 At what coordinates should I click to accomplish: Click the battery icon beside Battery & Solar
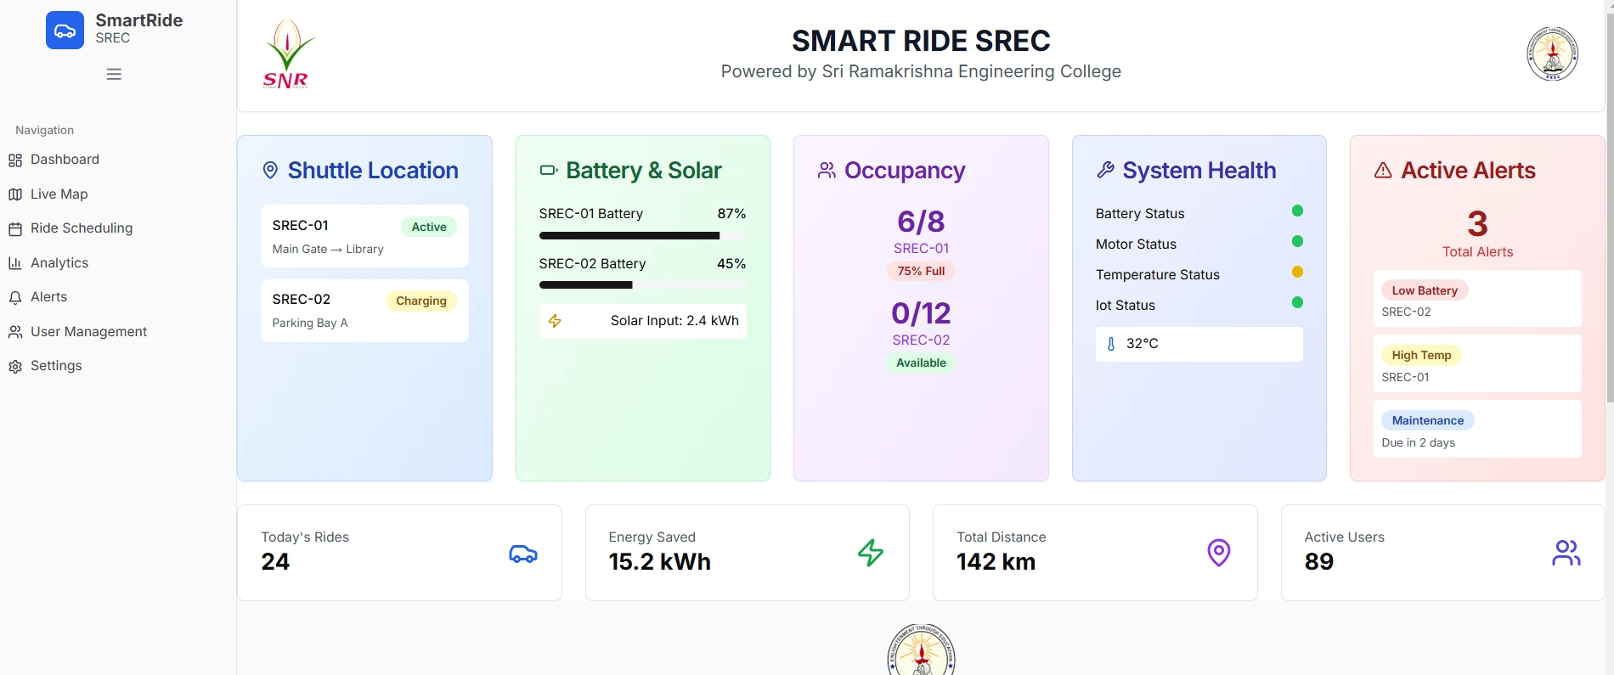coord(549,171)
